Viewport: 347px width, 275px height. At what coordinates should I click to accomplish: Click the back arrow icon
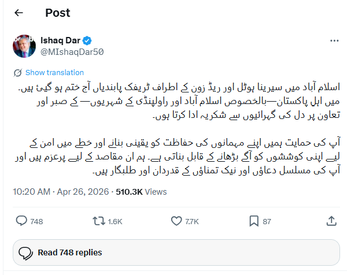(19, 13)
